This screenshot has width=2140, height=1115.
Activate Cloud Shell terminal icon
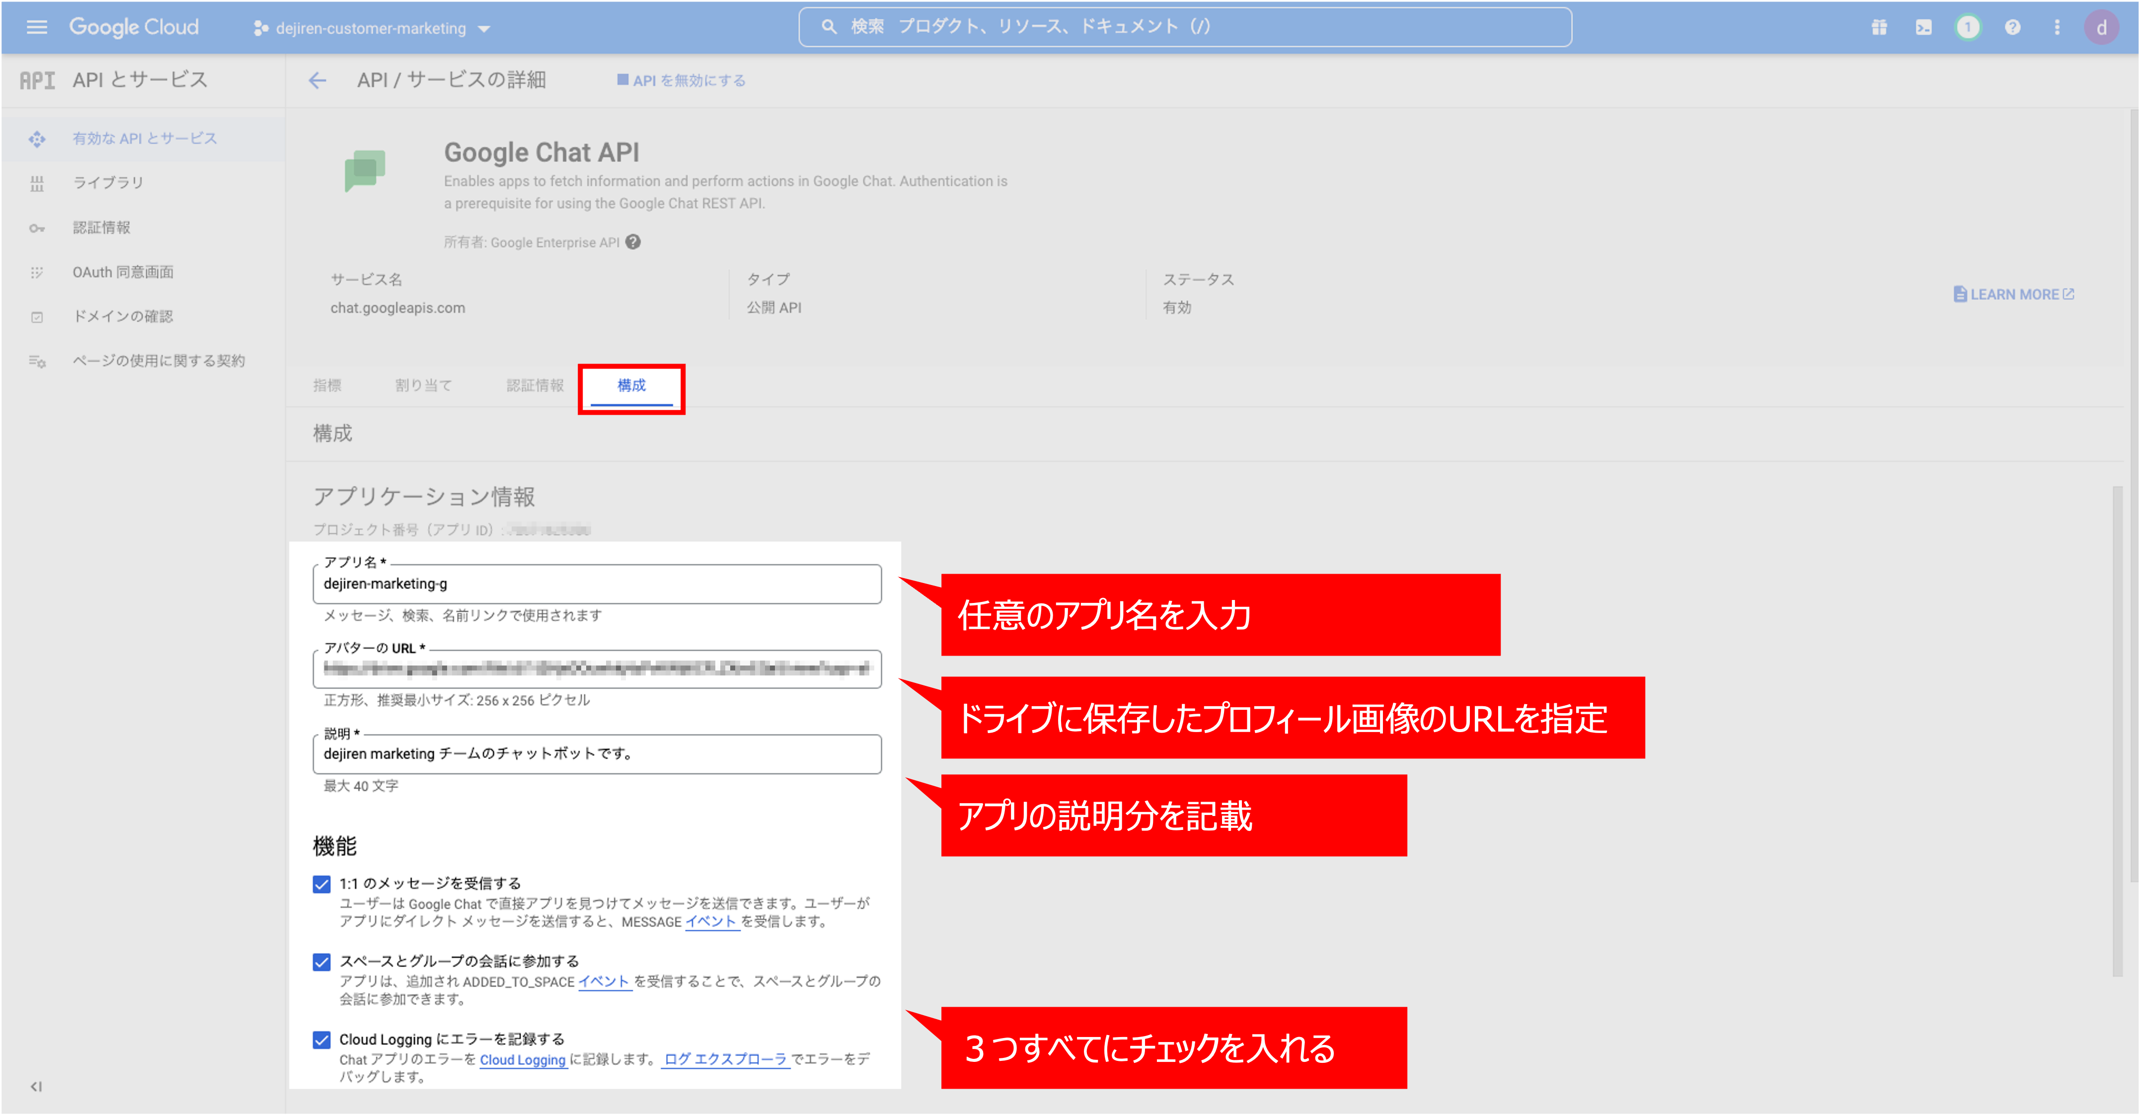pos(1924,27)
